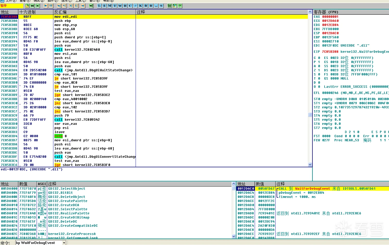Select the 'mov edi,edi' instruction row
Viewport: 389px width, 245px height.
154,17
